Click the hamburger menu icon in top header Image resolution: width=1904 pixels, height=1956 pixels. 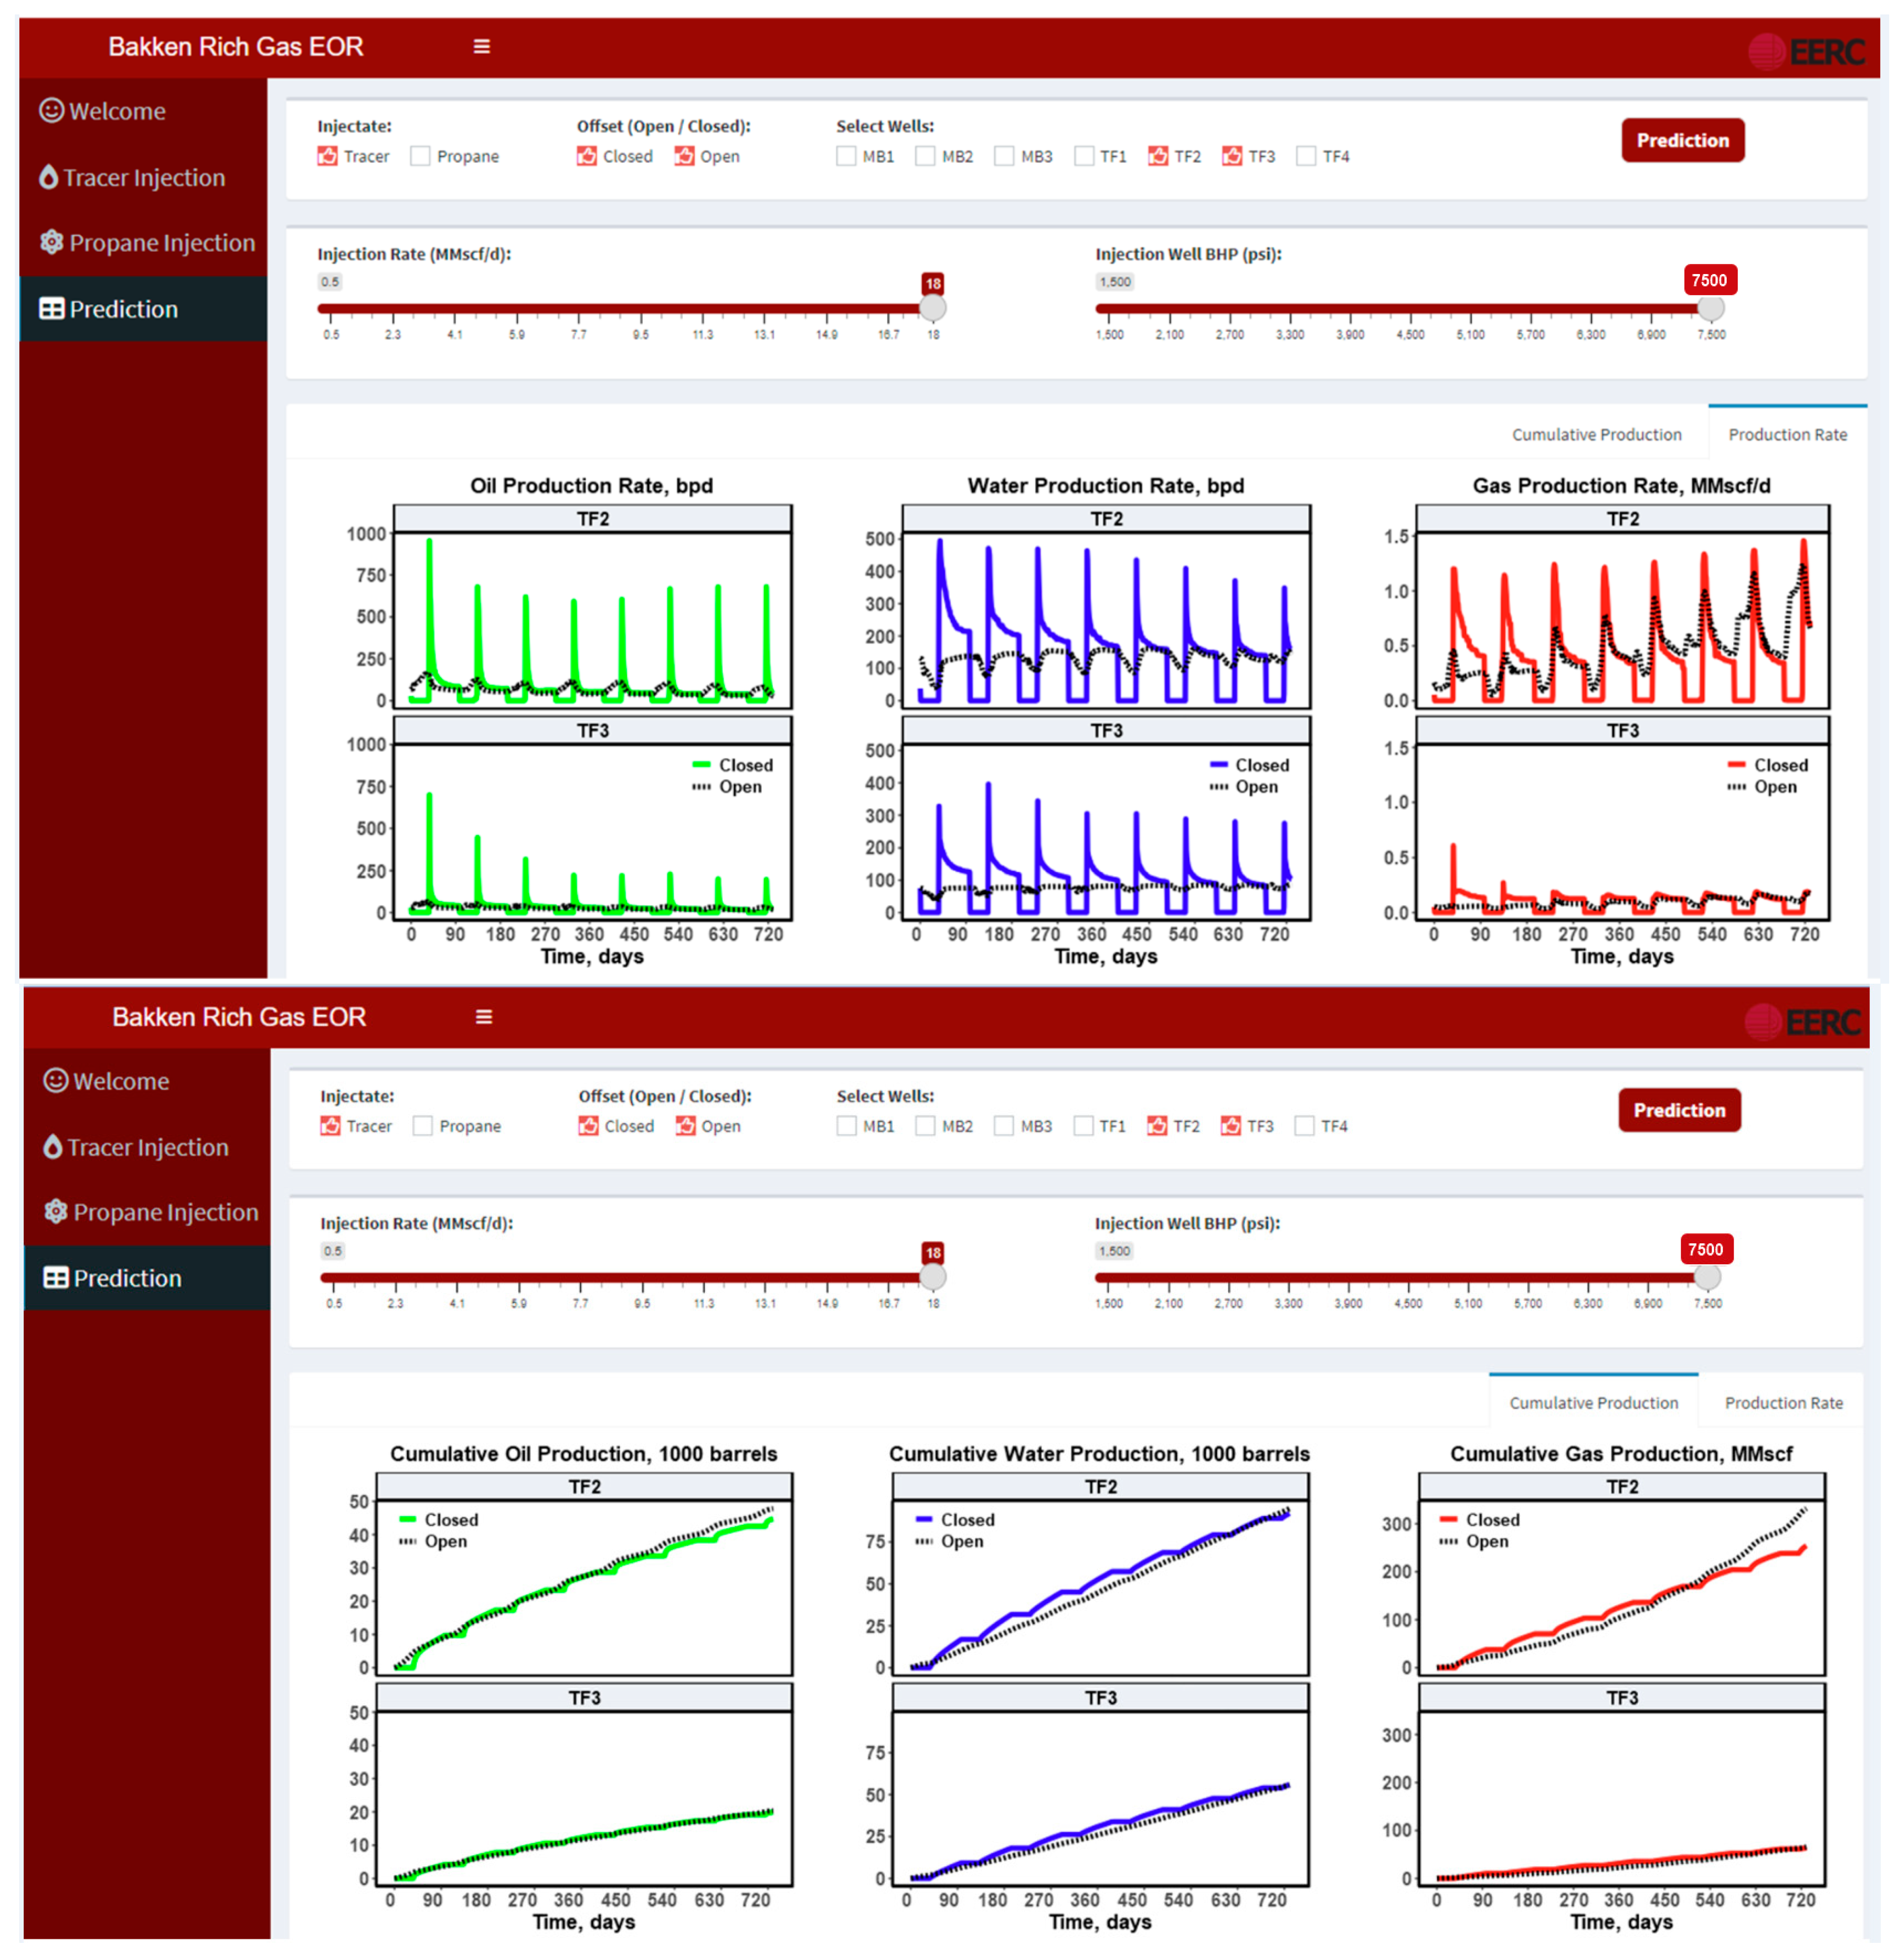point(481,47)
